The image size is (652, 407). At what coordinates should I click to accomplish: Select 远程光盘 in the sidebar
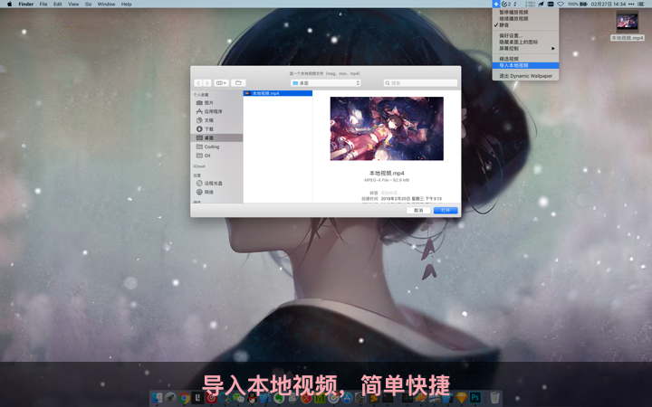(216, 183)
